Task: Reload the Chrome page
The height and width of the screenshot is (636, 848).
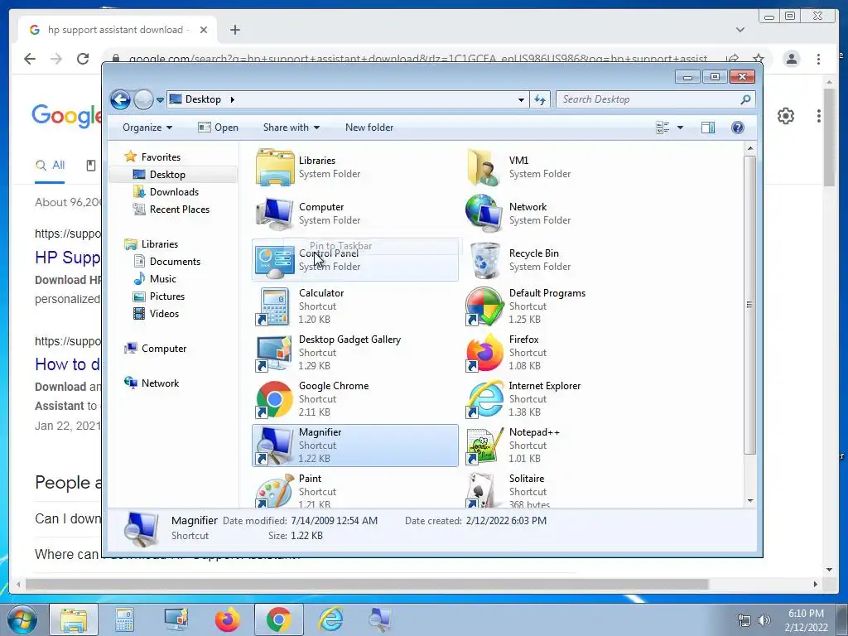Action: [x=83, y=59]
